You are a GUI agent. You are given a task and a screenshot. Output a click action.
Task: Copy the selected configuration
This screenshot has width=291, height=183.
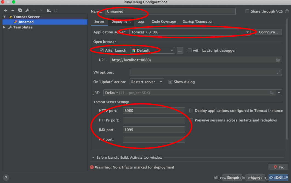(20, 10)
